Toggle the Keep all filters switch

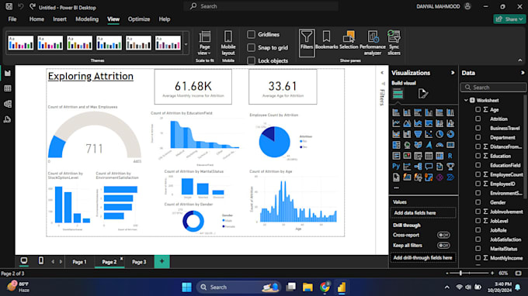coord(443,246)
